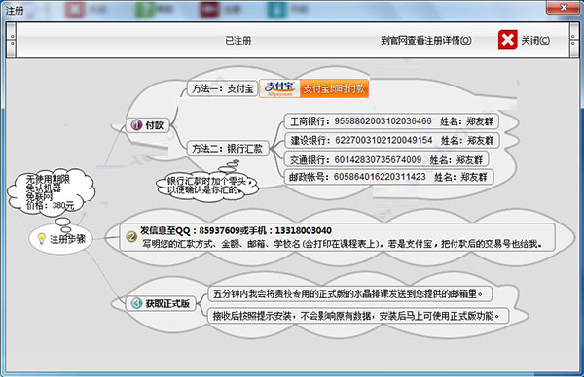Click the 无使用期限 text in the cloud
Viewport: 584px width, 377px height.
[x=48, y=179]
